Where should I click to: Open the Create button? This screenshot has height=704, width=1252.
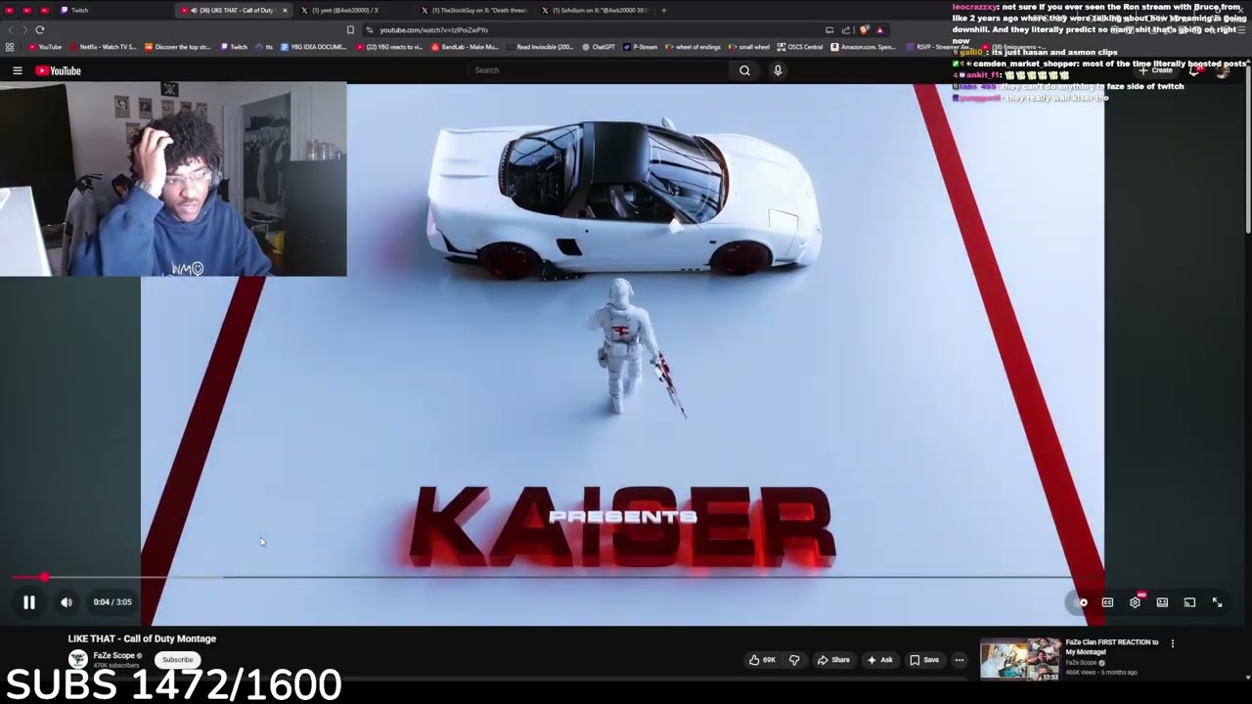[1157, 70]
